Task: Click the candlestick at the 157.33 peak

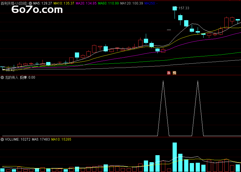Action: (175, 9)
